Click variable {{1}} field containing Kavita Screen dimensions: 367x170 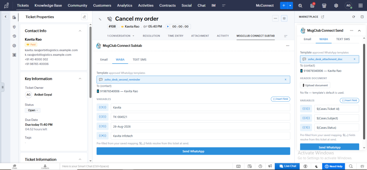tap(200, 107)
